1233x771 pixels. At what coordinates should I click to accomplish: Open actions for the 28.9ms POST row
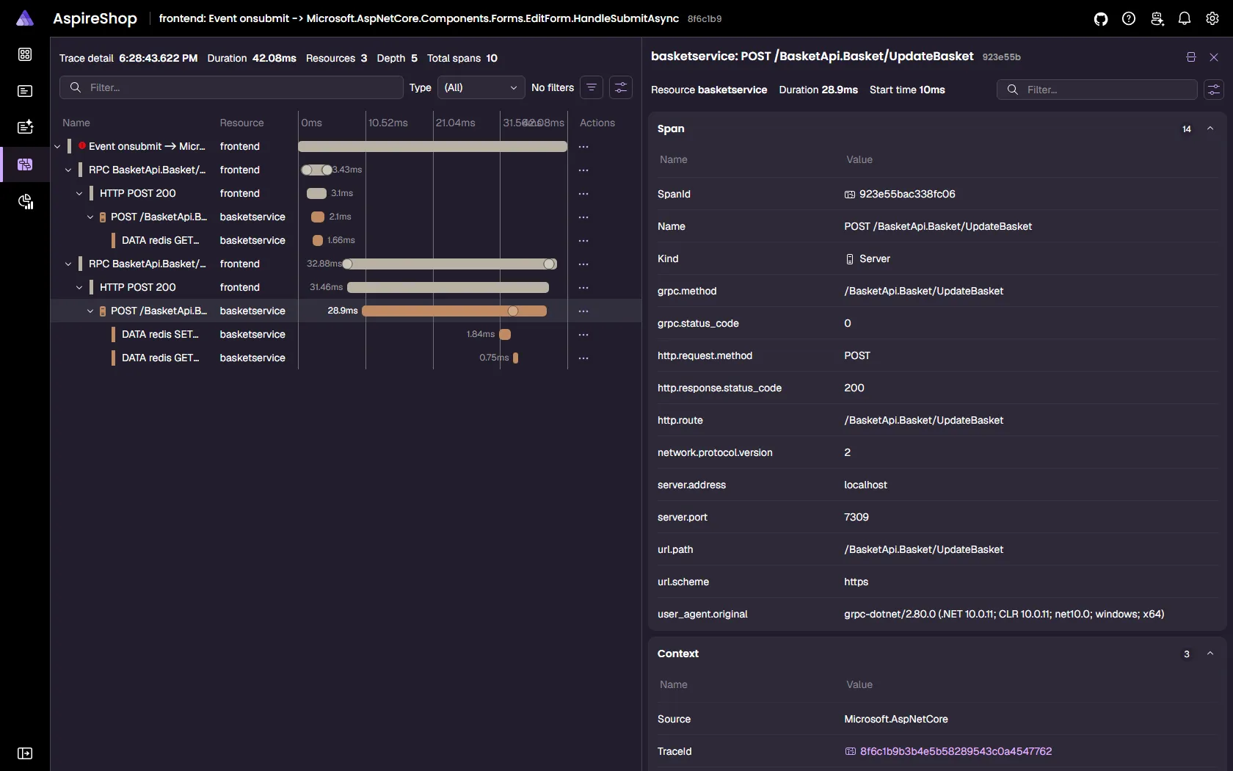(583, 311)
